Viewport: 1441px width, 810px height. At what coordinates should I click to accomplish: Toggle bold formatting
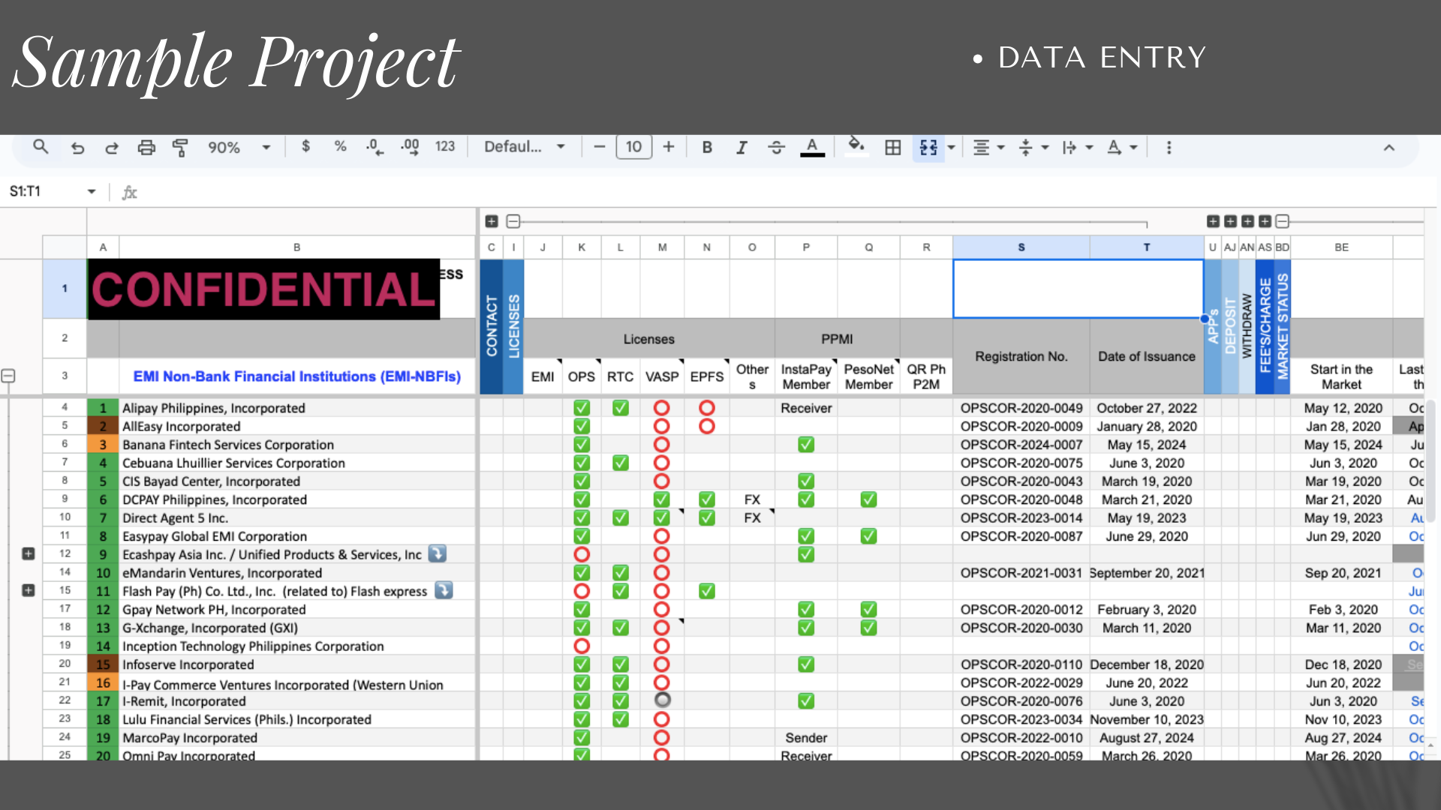[x=706, y=148]
